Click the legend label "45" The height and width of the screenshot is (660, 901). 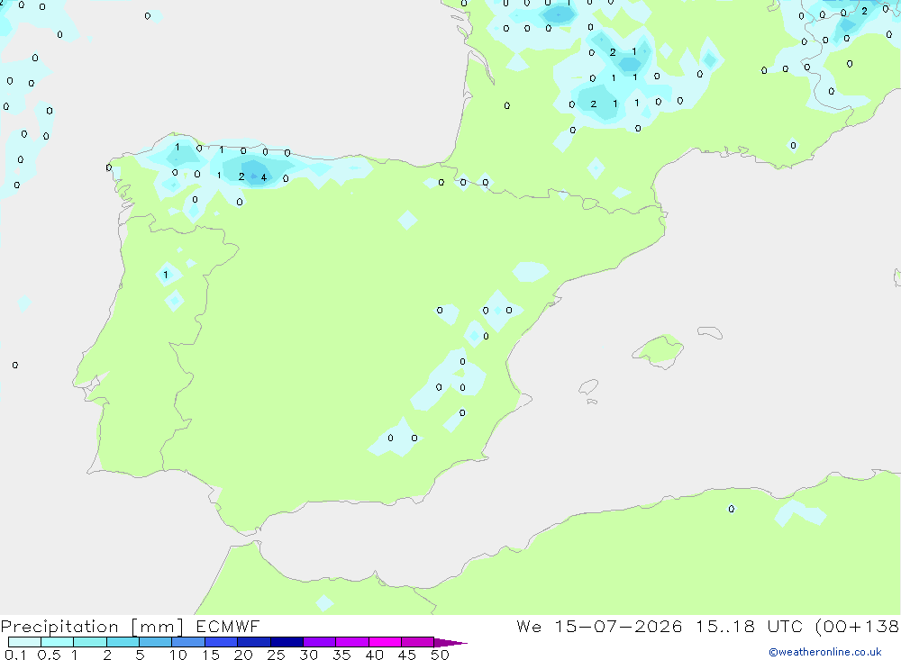coord(407,655)
